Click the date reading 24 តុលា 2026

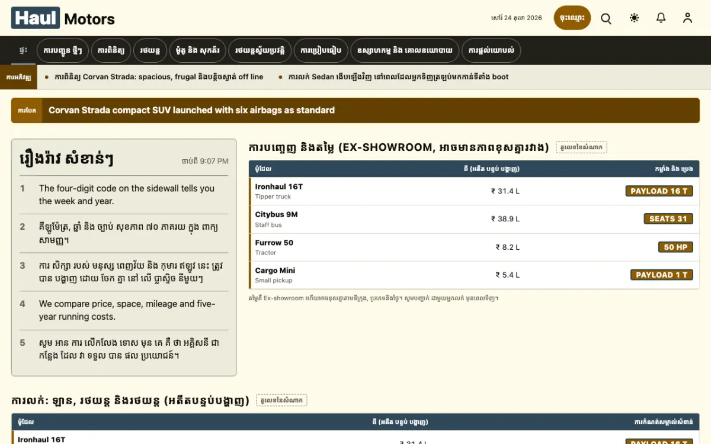(517, 18)
